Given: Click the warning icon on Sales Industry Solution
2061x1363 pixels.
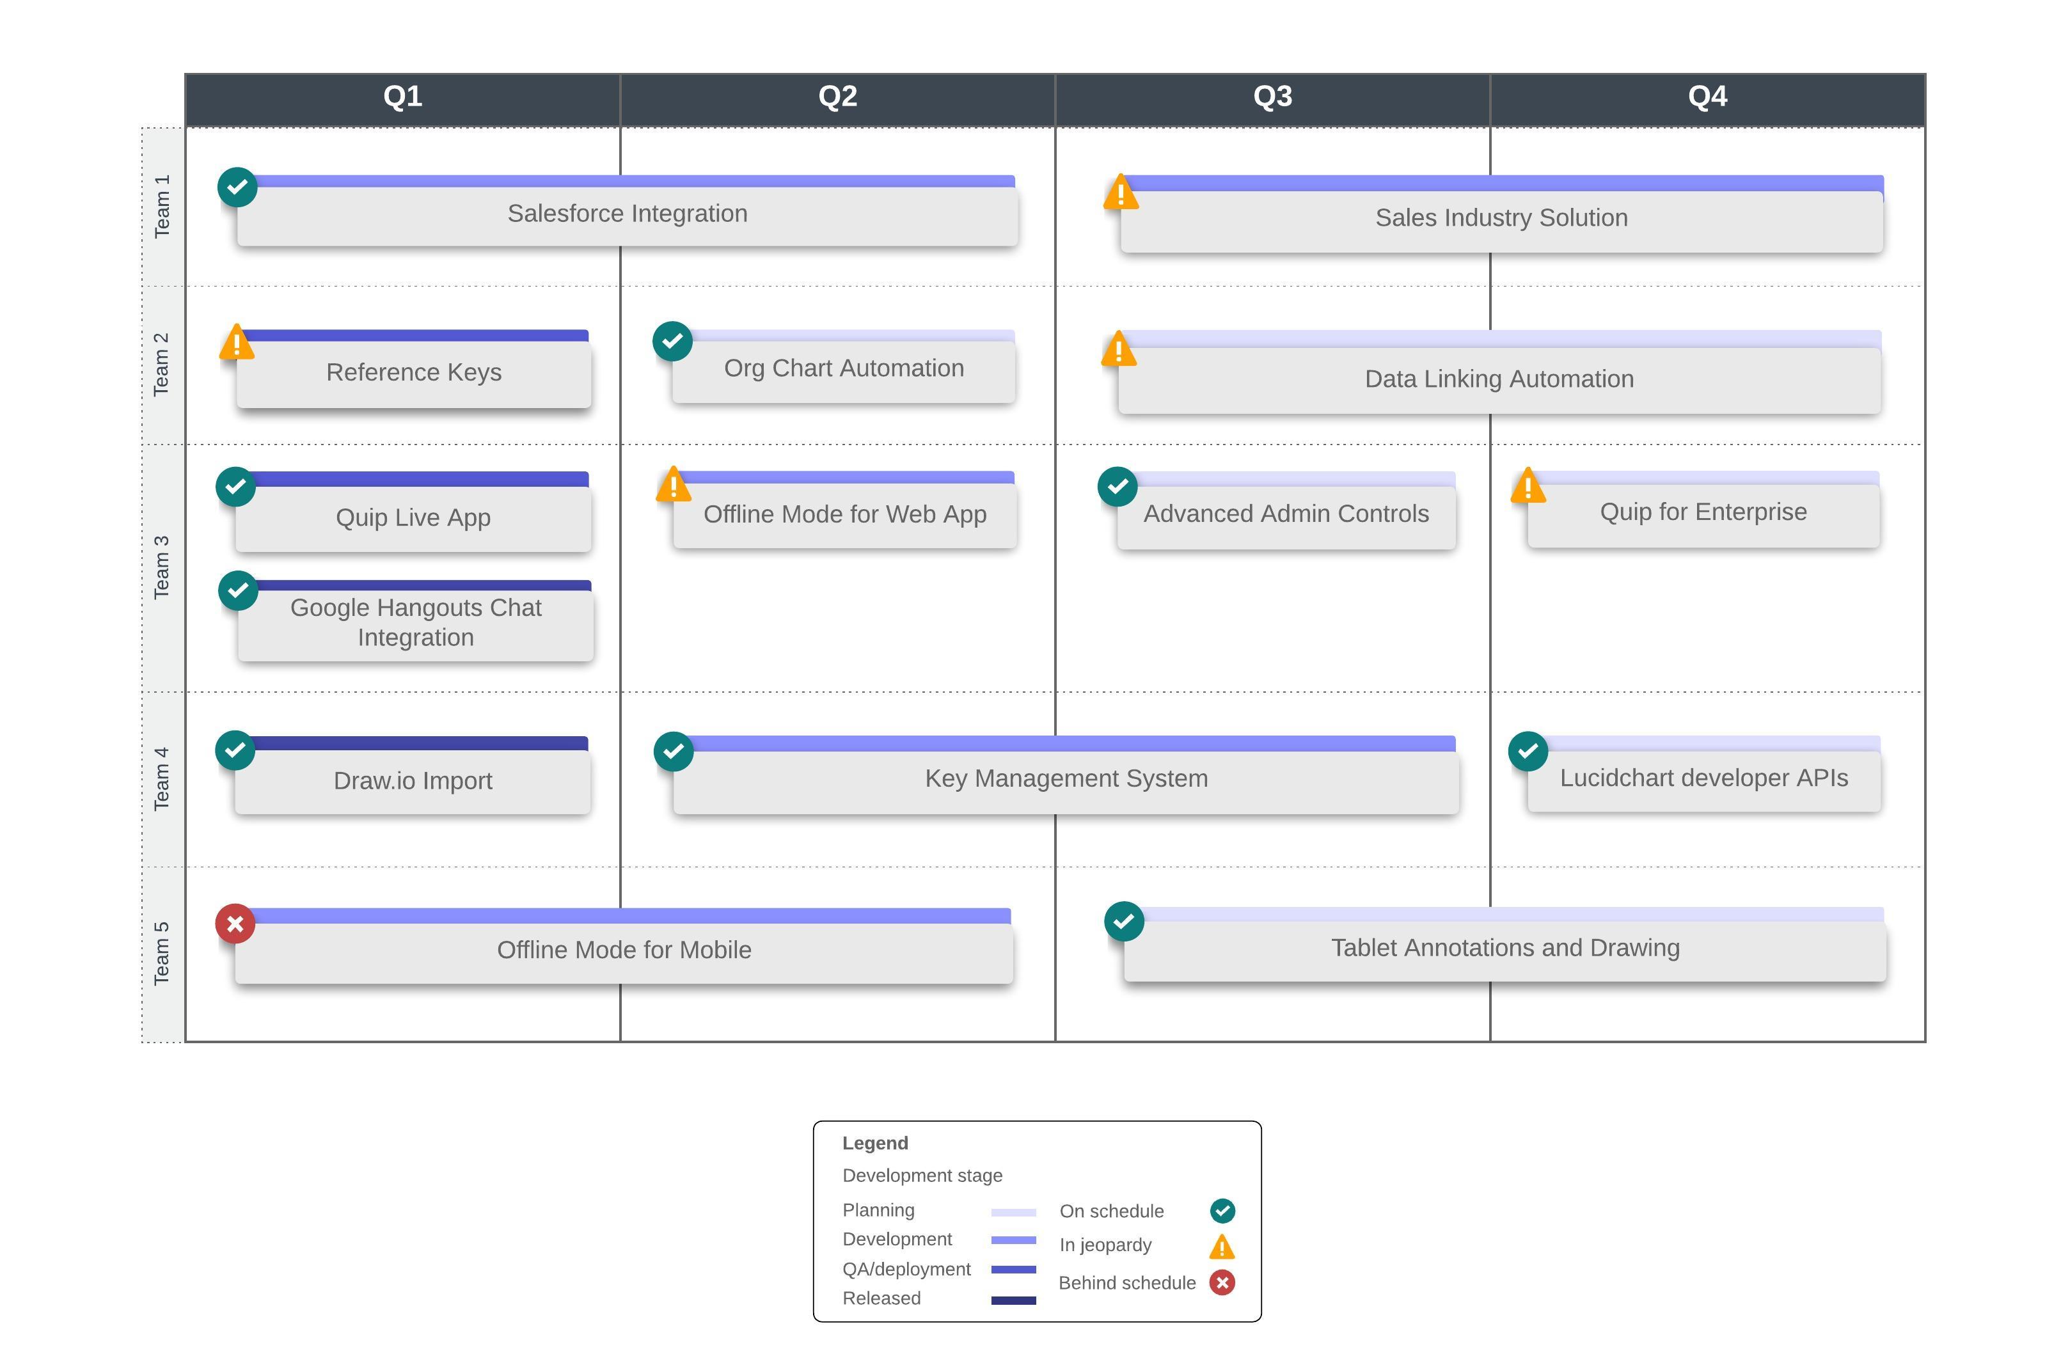Looking at the screenshot, I should point(1121,193).
